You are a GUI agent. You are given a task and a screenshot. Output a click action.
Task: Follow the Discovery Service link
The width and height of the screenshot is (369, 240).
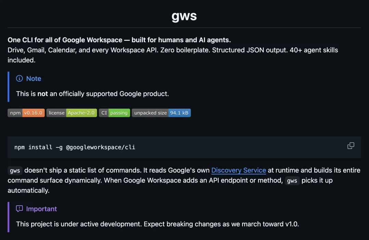point(238,170)
